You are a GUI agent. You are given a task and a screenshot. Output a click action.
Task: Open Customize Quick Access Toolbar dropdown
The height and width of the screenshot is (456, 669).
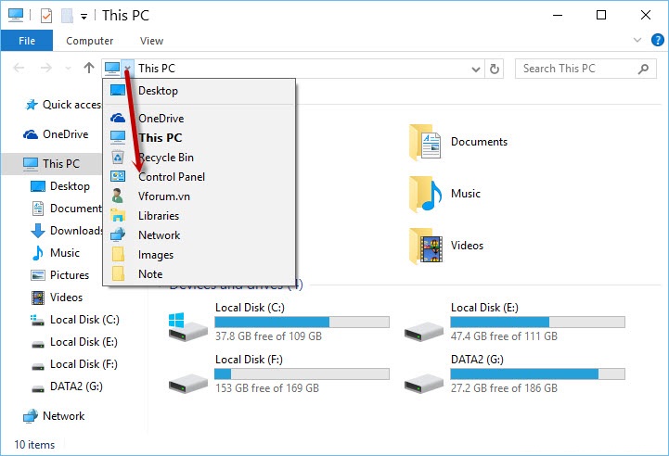pos(84,17)
